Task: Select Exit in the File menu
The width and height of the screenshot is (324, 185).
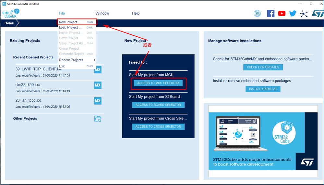Action: [77, 66]
